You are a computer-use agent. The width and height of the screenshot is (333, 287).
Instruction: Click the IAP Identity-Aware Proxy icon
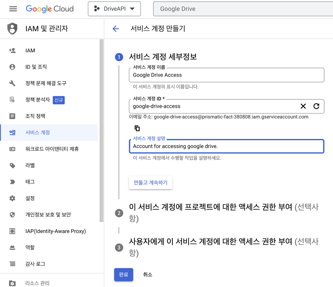(12, 231)
